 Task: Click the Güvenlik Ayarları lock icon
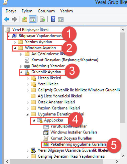point(27,72)
